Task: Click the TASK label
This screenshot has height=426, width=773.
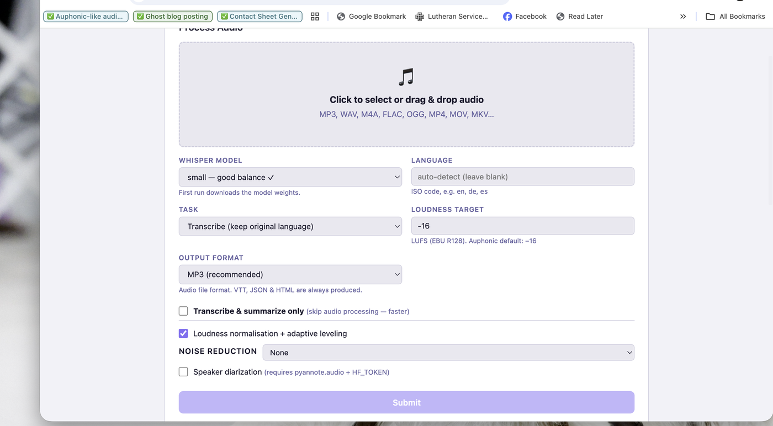Action: 188,209
